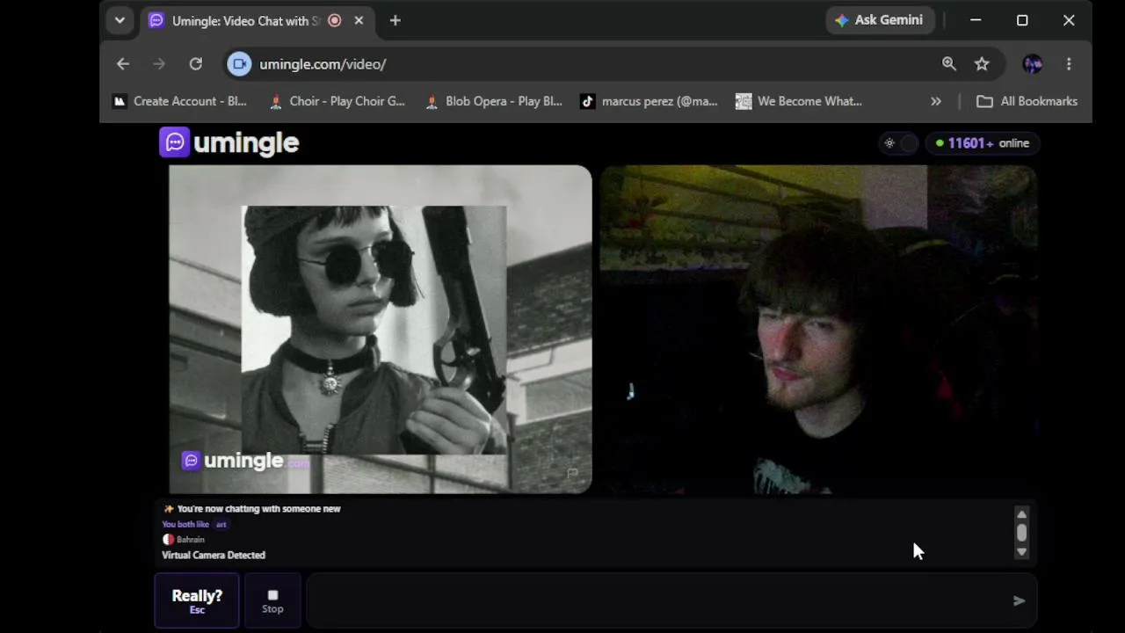1125x633 pixels.
Task: Open a new browser tab
Action: point(395,20)
